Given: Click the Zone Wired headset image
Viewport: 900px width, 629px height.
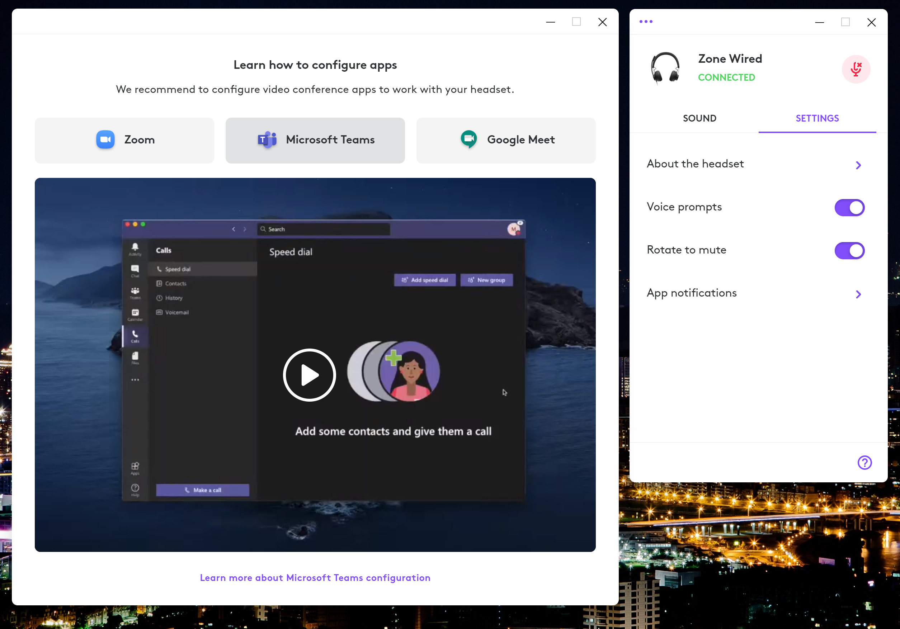Looking at the screenshot, I should pos(665,68).
